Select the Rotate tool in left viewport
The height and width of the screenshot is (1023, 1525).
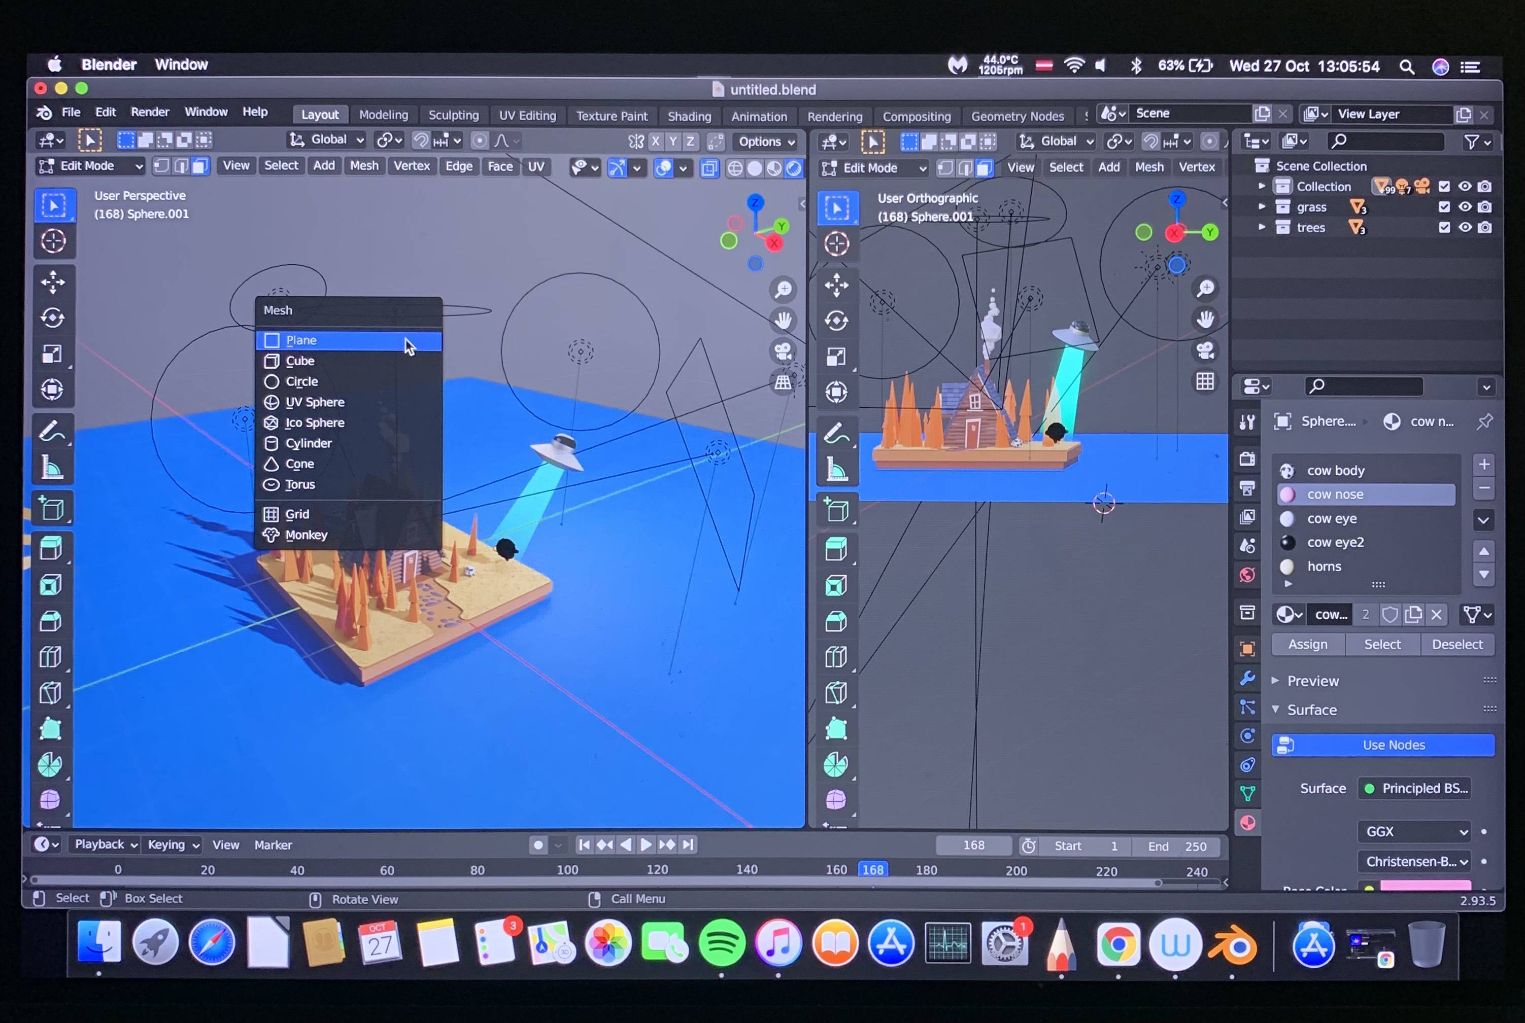coord(53,318)
